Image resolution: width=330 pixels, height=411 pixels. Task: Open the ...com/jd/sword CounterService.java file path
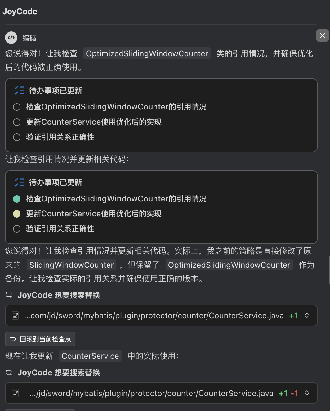pyautogui.click(x=154, y=316)
